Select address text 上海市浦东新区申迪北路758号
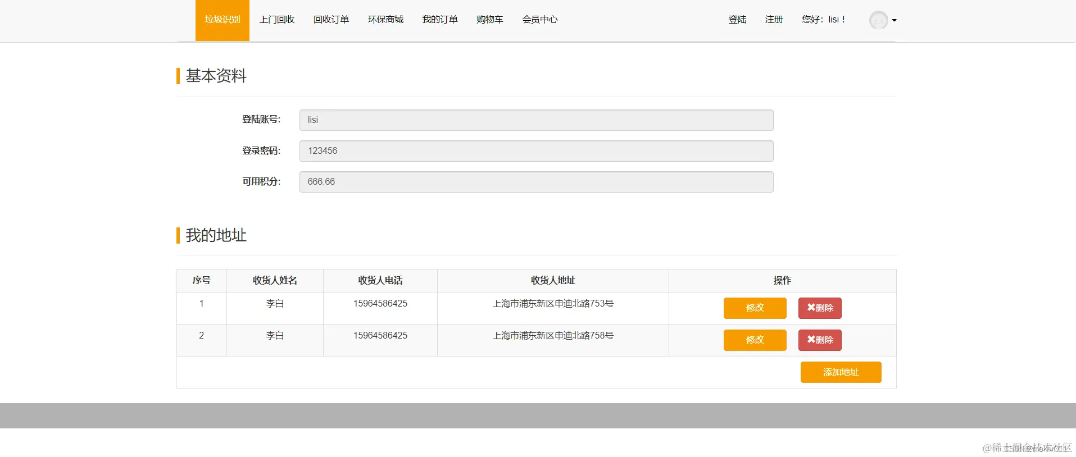Viewport: 1076px width, 457px height. pos(553,336)
